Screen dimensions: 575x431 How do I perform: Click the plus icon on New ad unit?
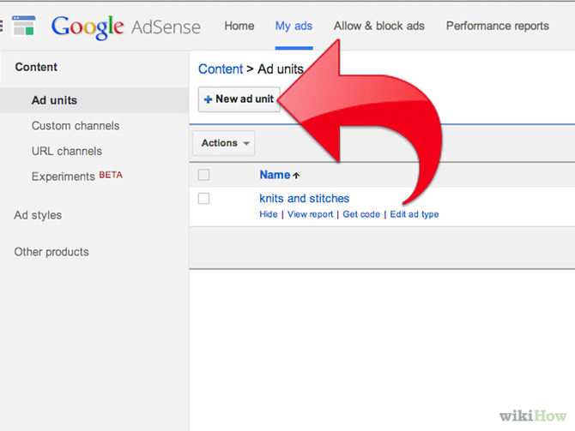[x=208, y=99]
